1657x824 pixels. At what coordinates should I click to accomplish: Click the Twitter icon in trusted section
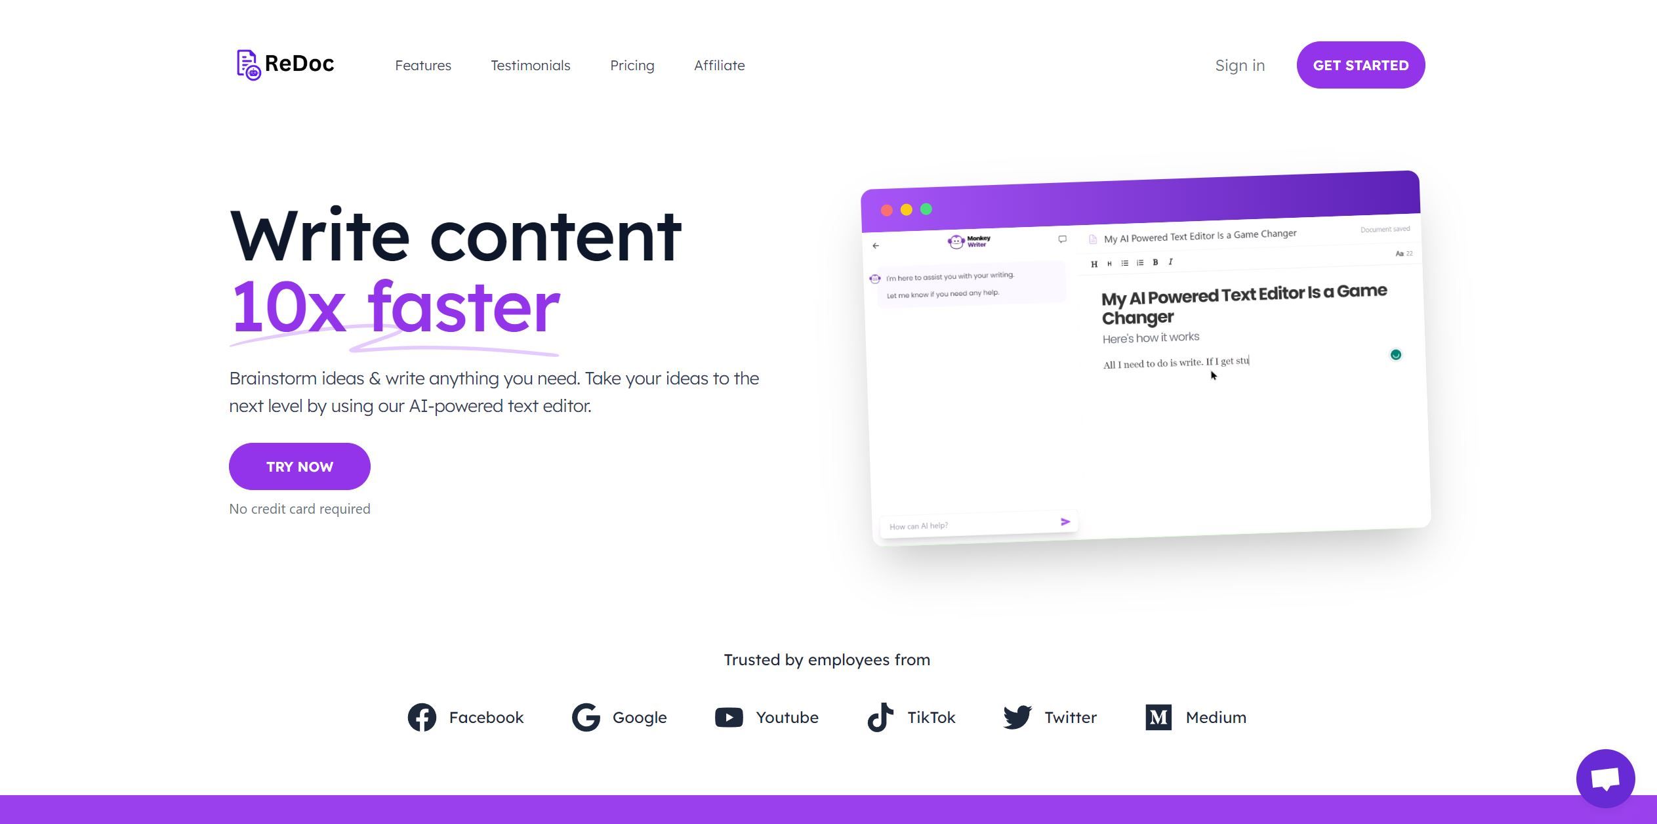tap(1017, 717)
